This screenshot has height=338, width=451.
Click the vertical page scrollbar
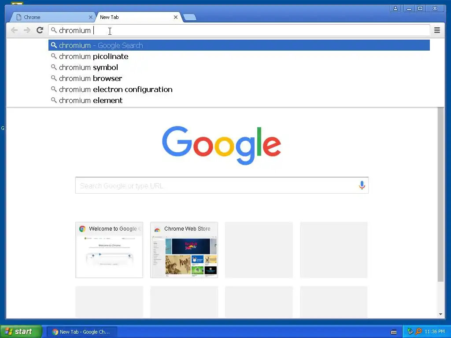point(440,195)
